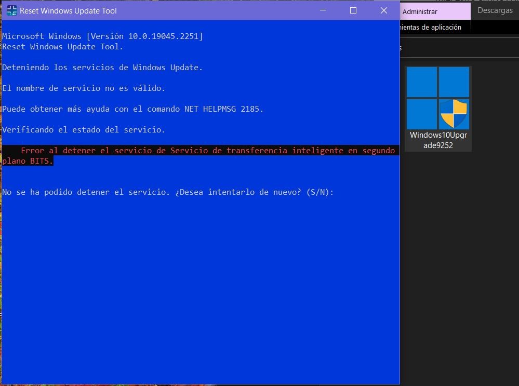Click the Microsoft Windows version 10.0.19045.2251 line
Viewport: 519px width, 386px height.
(103, 36)
